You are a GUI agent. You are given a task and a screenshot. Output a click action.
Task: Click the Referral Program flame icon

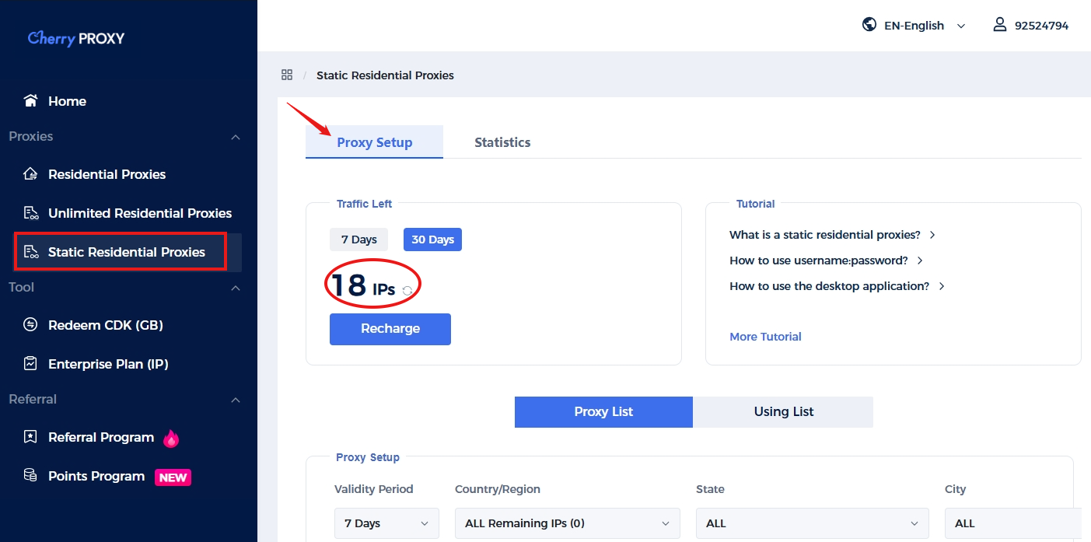(171, 439)
